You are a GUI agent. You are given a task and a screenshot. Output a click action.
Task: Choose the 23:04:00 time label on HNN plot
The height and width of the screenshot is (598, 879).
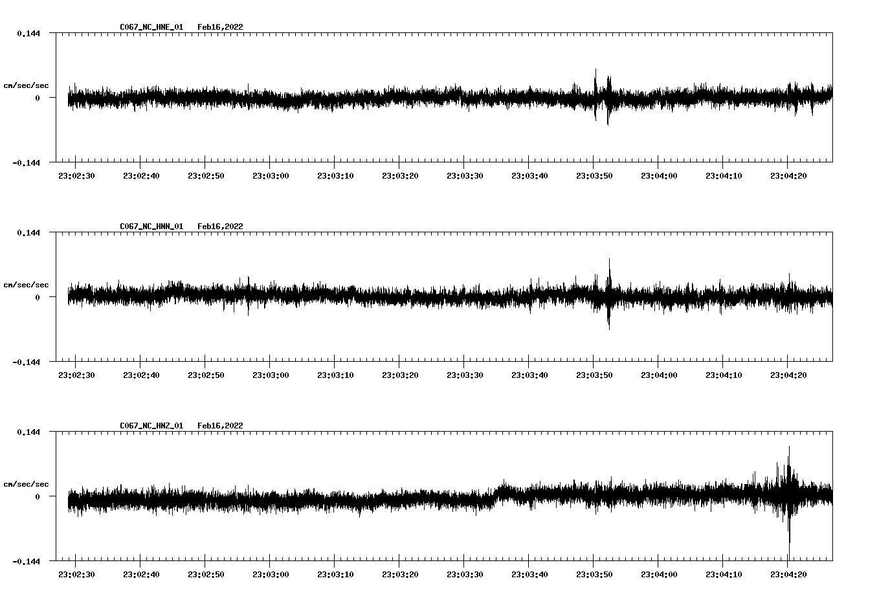click(x=659, y=375)
